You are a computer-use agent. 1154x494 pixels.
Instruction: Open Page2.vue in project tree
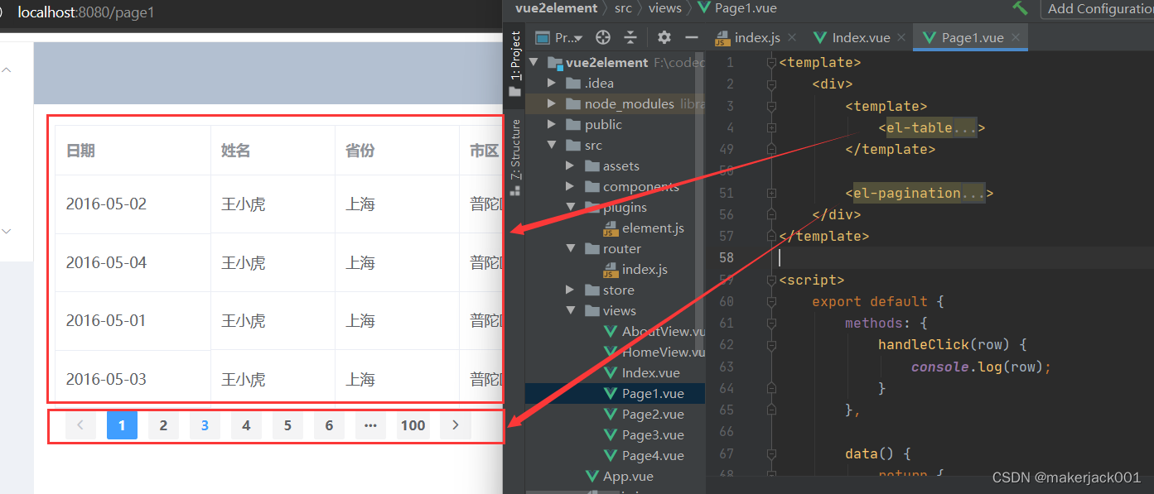(645, 414)
